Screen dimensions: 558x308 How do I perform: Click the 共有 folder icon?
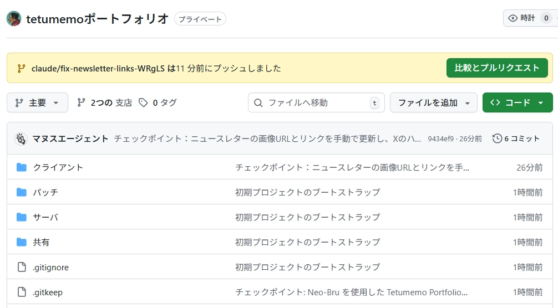pyautogui.click(x=21, y=242)
